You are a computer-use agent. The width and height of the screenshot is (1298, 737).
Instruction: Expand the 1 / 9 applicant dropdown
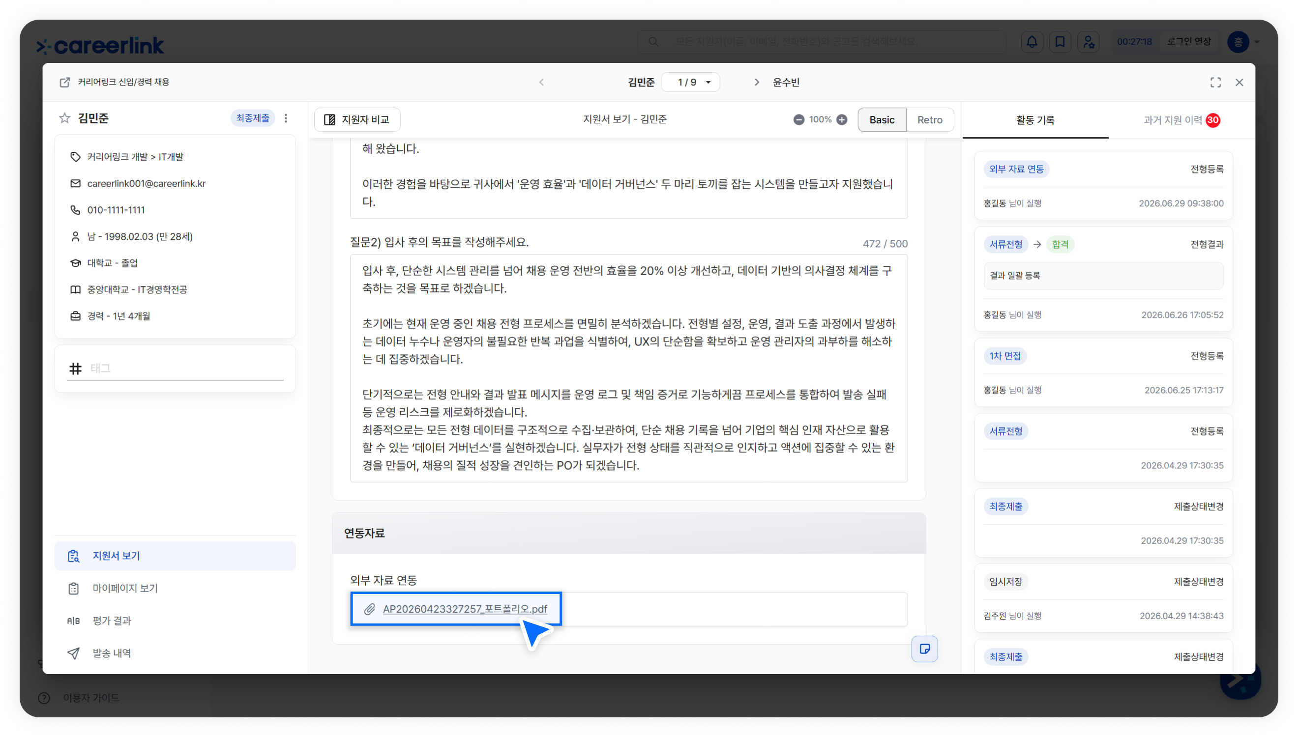(691, 82)
